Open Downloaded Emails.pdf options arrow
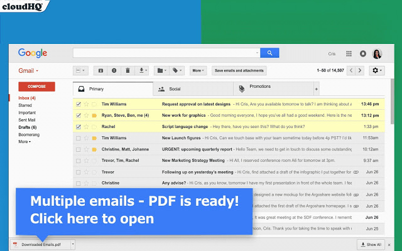The image size is (402, 251). [x=73, y=244]
